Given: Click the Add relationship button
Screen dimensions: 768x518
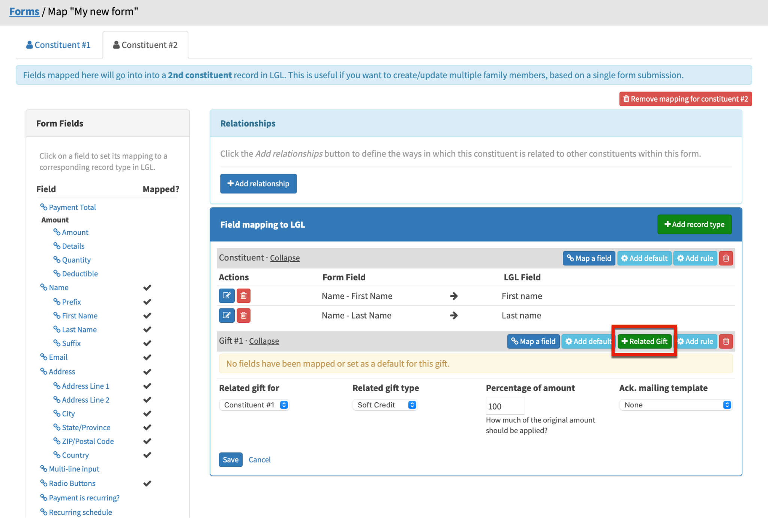Looking at the screenshot, I should tap(258, 184).
